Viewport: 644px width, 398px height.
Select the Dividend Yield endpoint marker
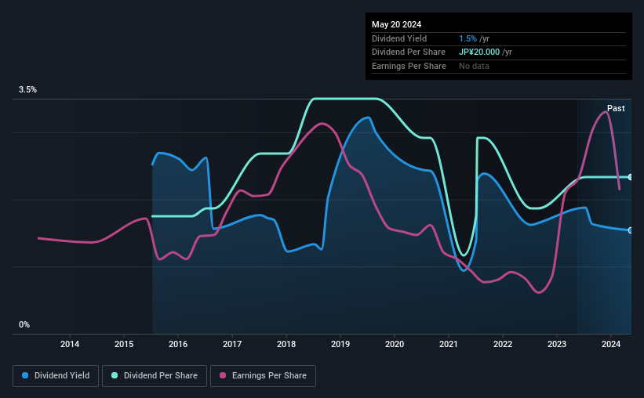click(x=631, y=230)
